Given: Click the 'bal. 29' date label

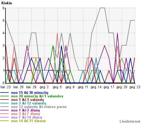Looking at the screenshot, I should 31,87.
